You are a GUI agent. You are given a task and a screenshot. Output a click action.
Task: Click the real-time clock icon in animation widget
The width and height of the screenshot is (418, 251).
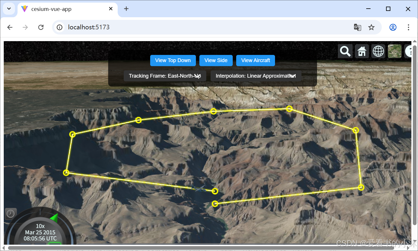11,214
